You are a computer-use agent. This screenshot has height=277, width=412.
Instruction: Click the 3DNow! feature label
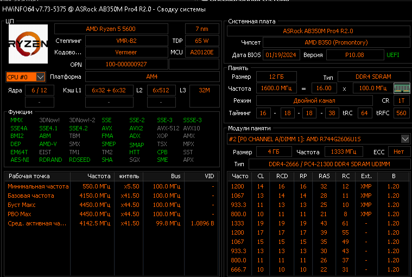pyautogui.click(x=49, y=120)
